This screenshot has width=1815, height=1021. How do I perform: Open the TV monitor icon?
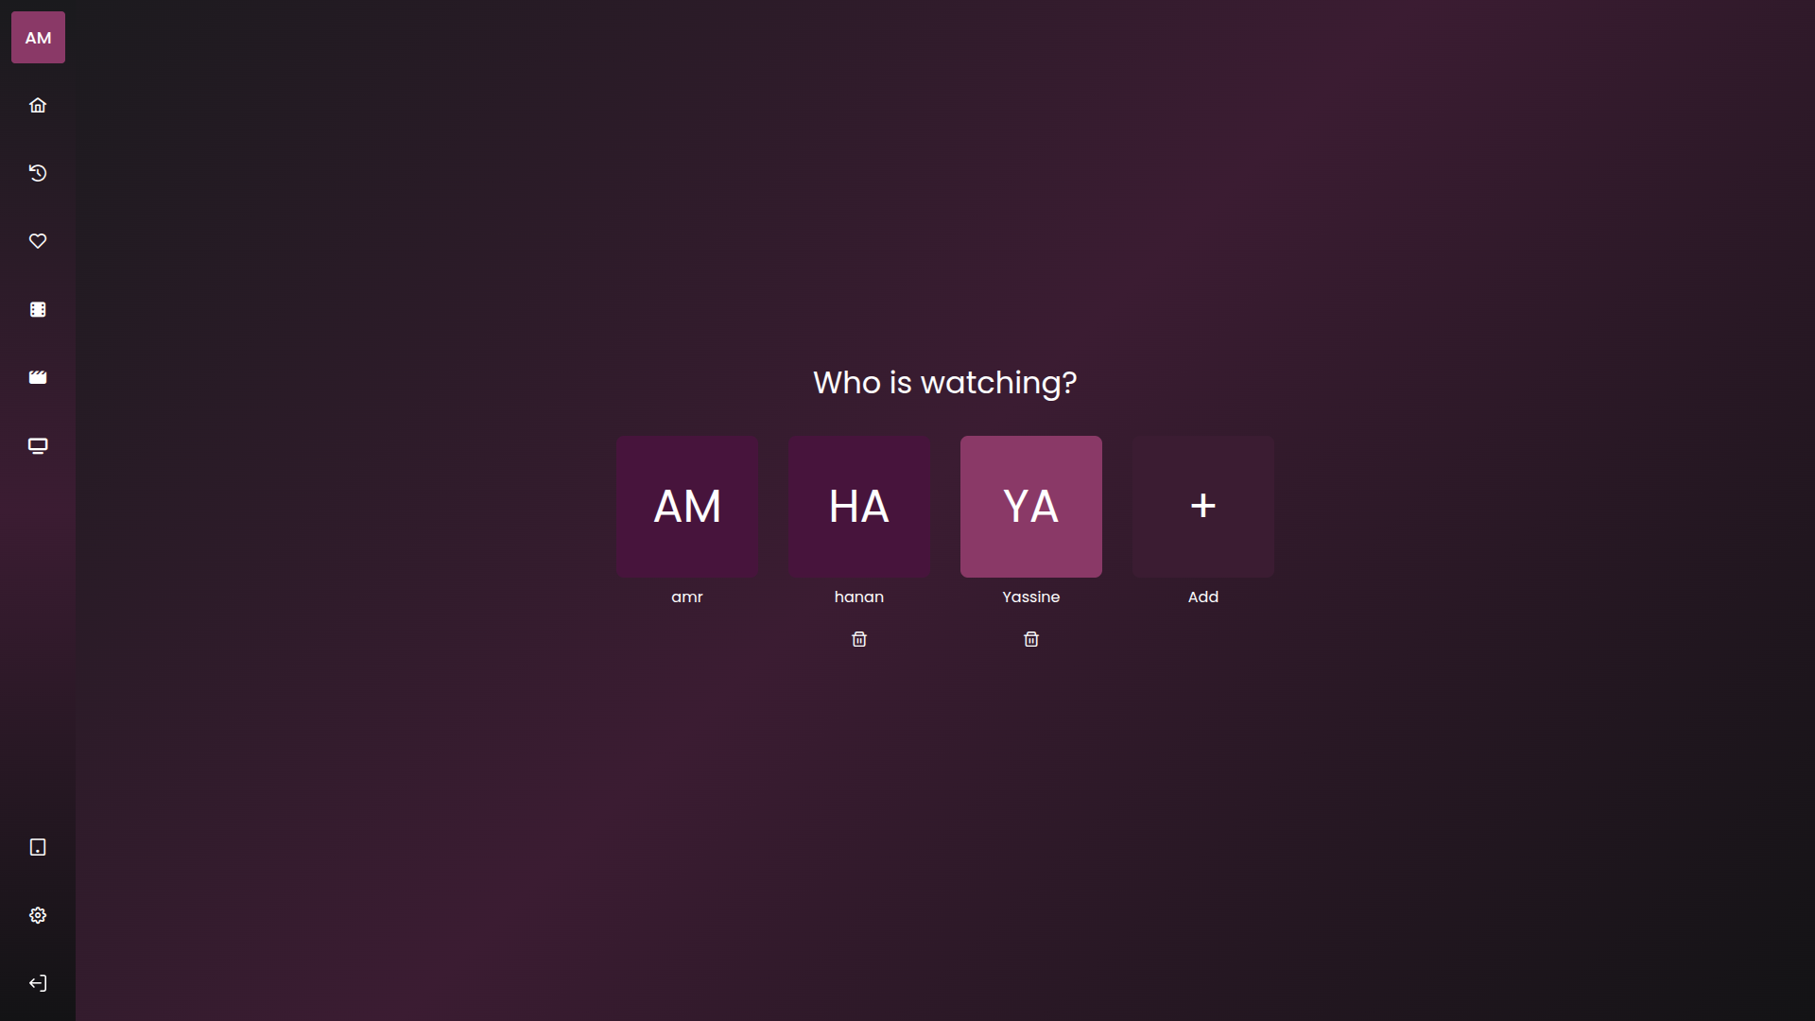[x=38, y=445]
